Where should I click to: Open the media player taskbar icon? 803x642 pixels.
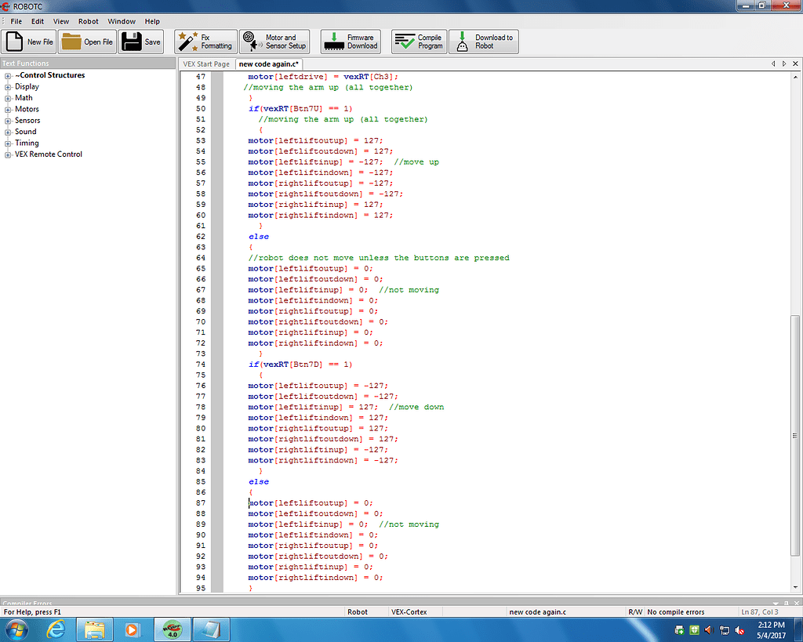tap(132, 629)
